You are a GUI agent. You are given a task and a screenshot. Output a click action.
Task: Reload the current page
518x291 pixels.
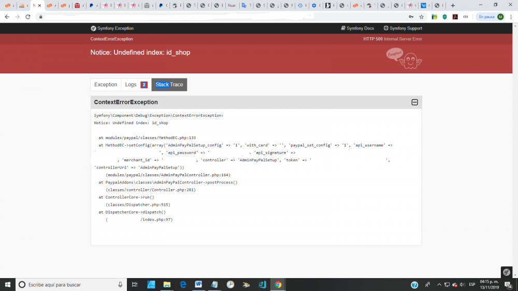[x=28, y=17]
